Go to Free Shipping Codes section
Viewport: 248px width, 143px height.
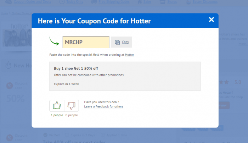tap(114, 2)
